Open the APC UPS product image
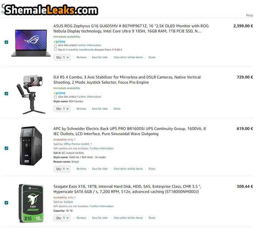The width and height of the screenshot is (256, 229). (x=31, y=146)
